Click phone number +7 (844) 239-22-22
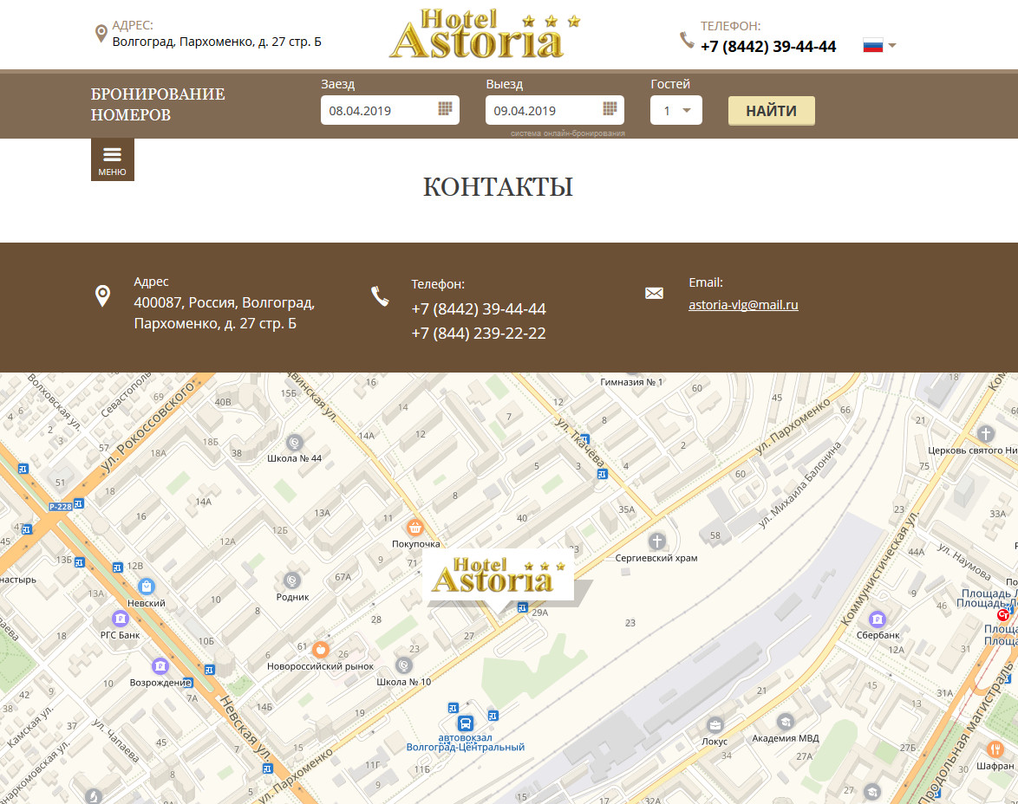The image size is (1018, 804). coord(479,334)
